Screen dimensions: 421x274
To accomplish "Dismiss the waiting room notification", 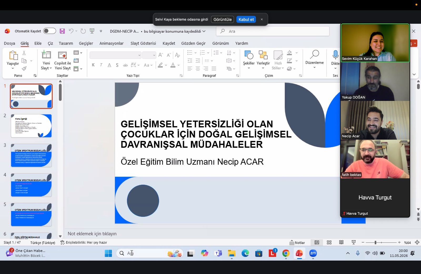I will click(262, 19).
